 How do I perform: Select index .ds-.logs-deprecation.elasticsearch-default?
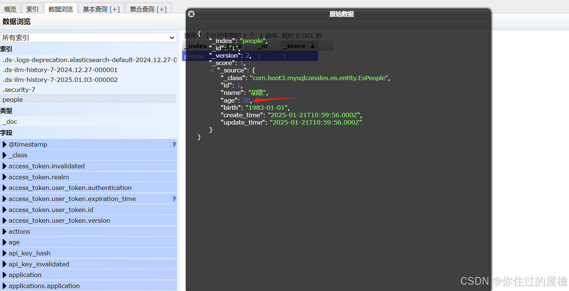pos(88,60)
